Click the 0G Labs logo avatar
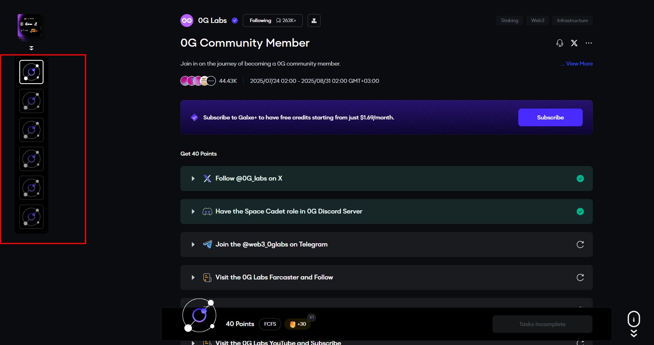The image size is (654, 345). pyautogui.click(x=187, y=21)
